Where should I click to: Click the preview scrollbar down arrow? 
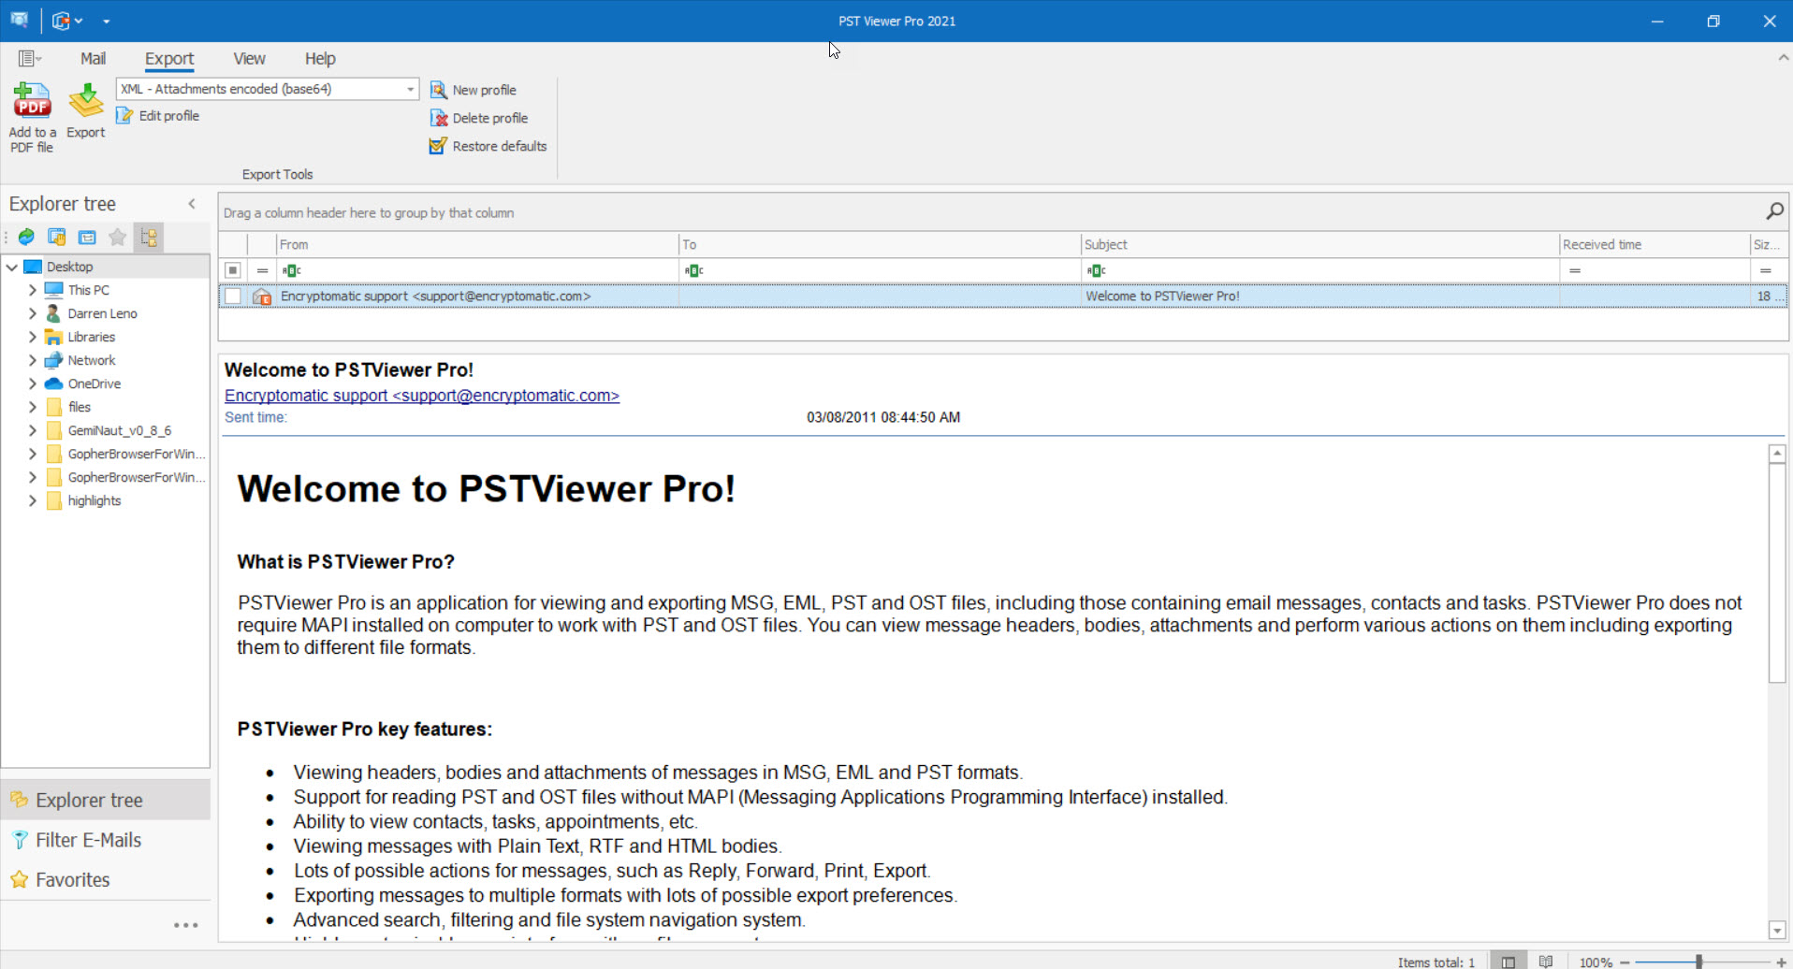tap(1777, 930)
